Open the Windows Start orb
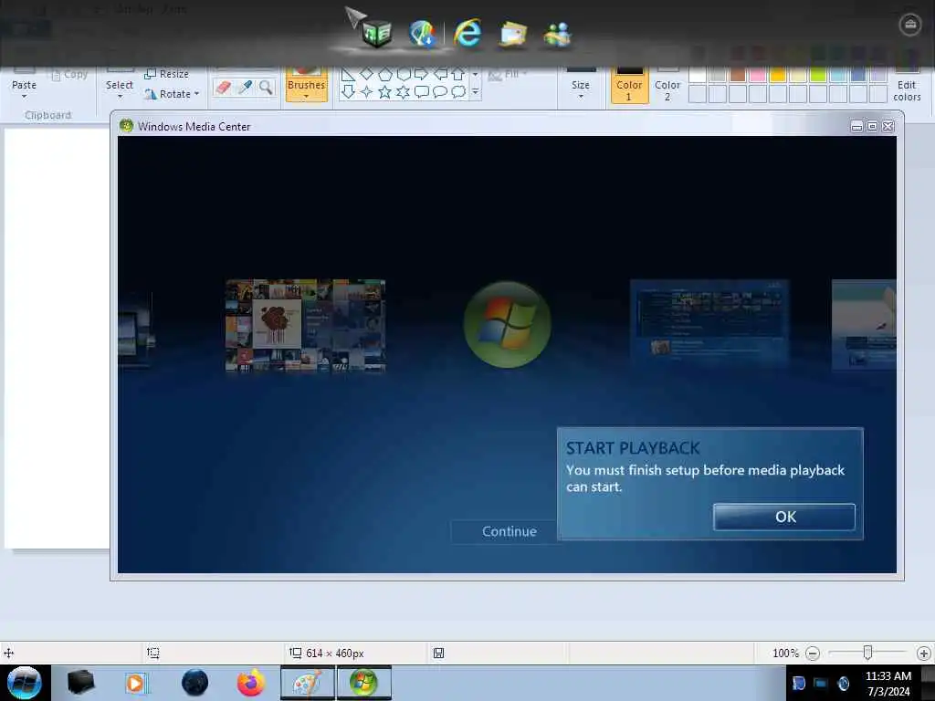The image size is (935, 701). coord(25,683)
